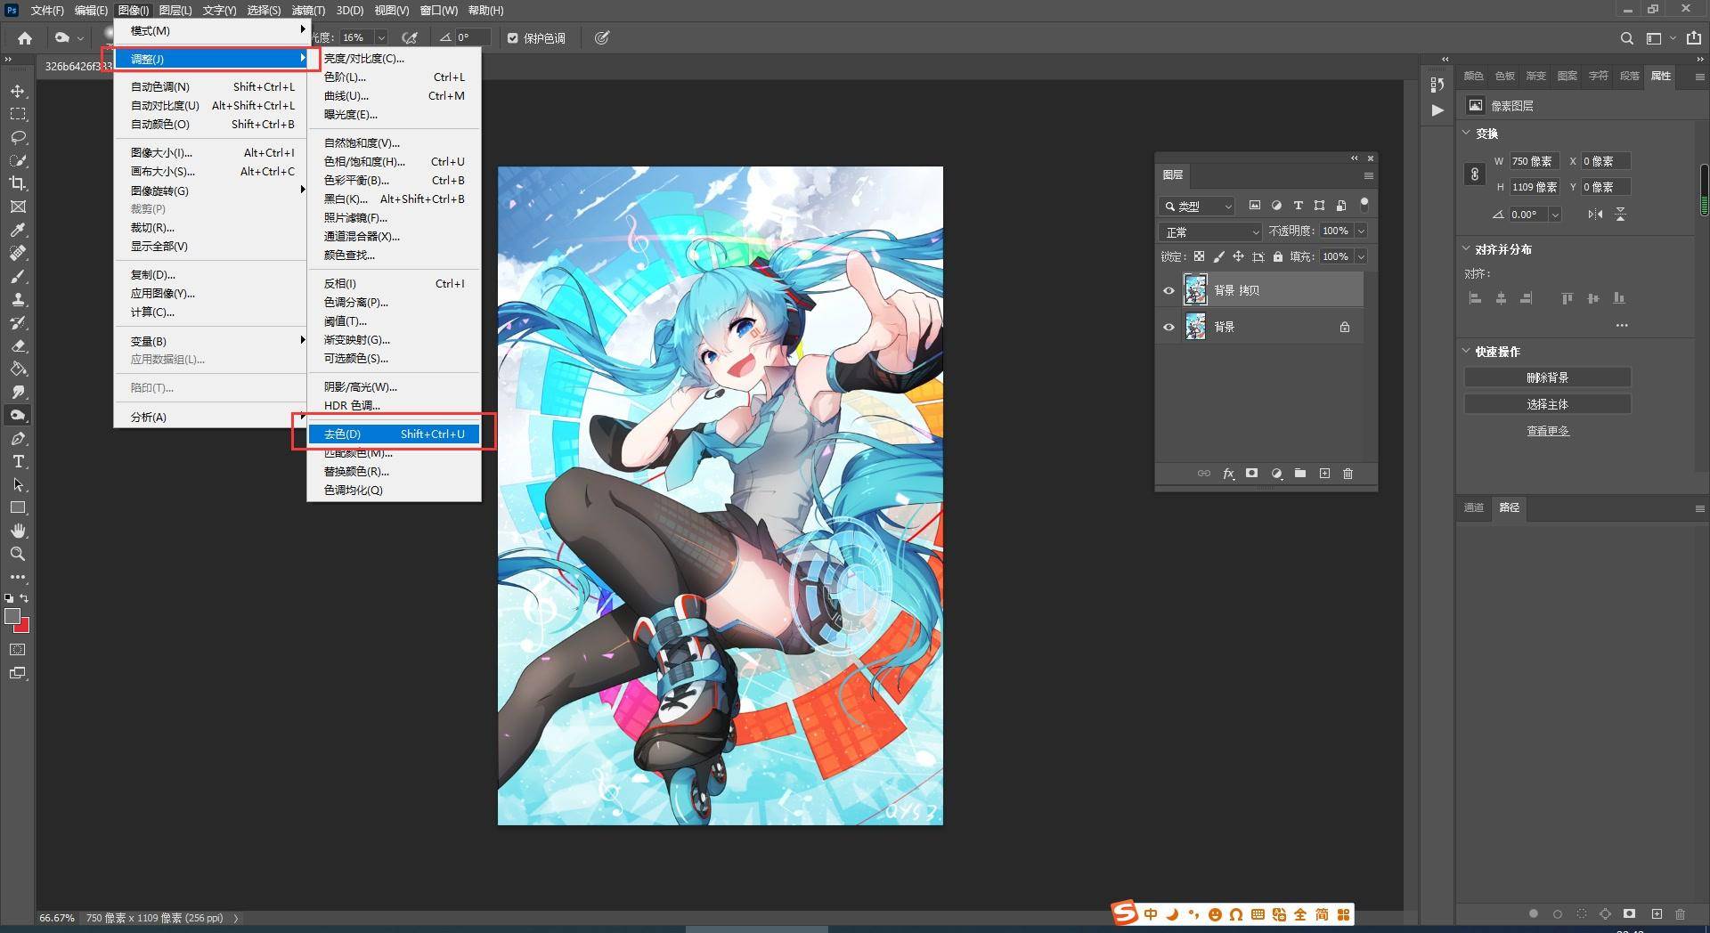Select the Horizontal Type tool
Viewport: 1710px width, 933px height.
click(18, 462)
